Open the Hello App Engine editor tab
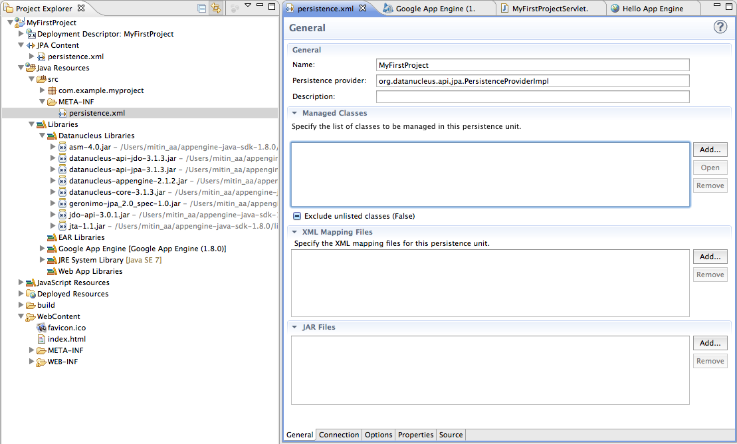Viewport: 737px width, 444px height. point(652,9)
